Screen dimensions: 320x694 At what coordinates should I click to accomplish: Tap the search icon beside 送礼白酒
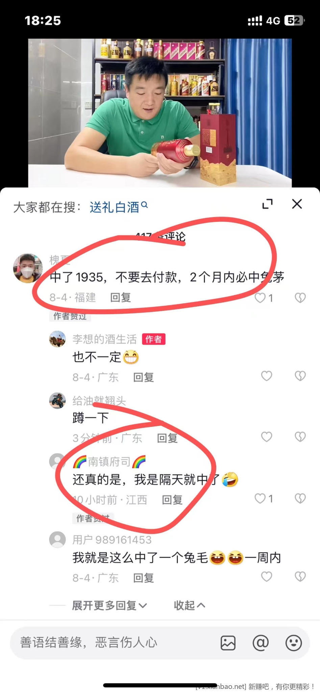pos(144,204)
